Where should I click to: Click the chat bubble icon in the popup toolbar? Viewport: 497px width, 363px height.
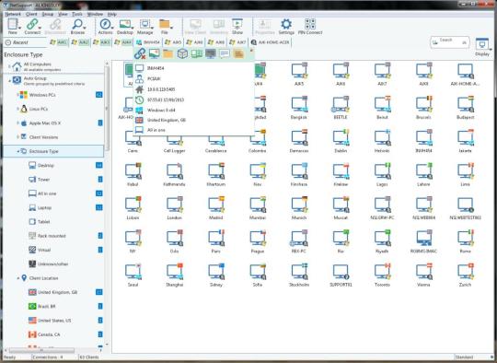tap(225, 53)
